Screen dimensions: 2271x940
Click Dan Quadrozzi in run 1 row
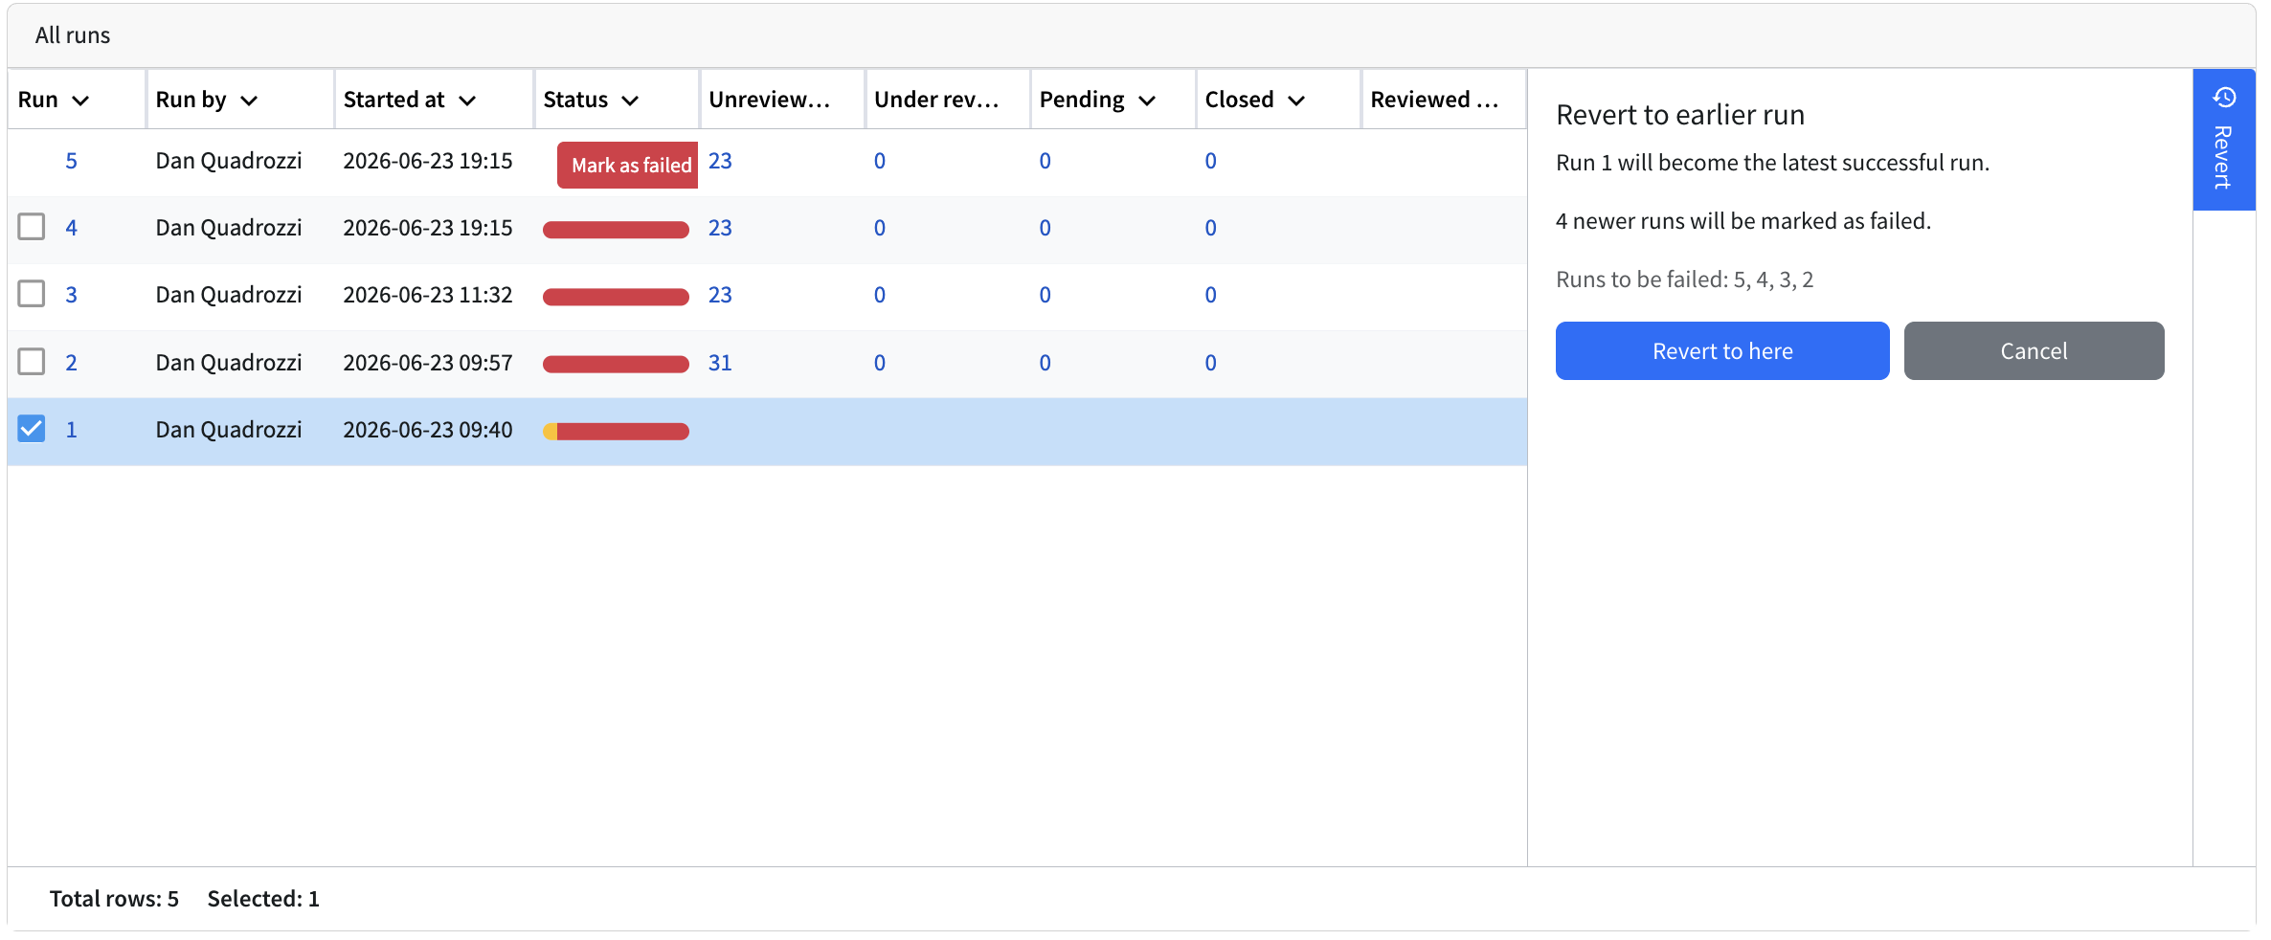pyautogui.click(x=229, y=430)
